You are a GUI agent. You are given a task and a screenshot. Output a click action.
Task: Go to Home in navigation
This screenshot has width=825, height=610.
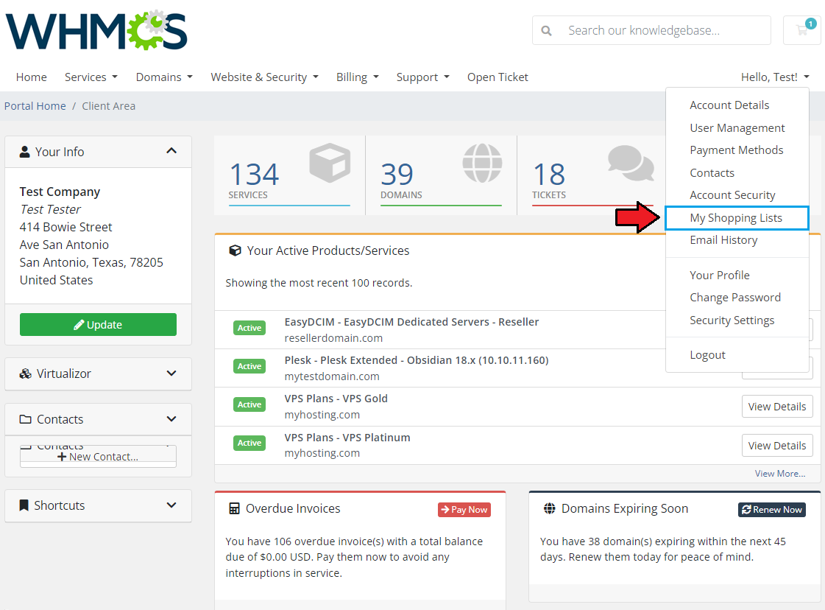coord(32,77)
